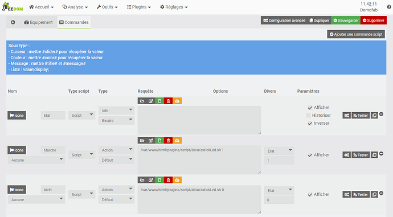The width and height of the screenshot is (393, 217).
Task: Toggle Afficher checkbox for Arrêt command
Action: pyautogui.click(x=310, y=195)
